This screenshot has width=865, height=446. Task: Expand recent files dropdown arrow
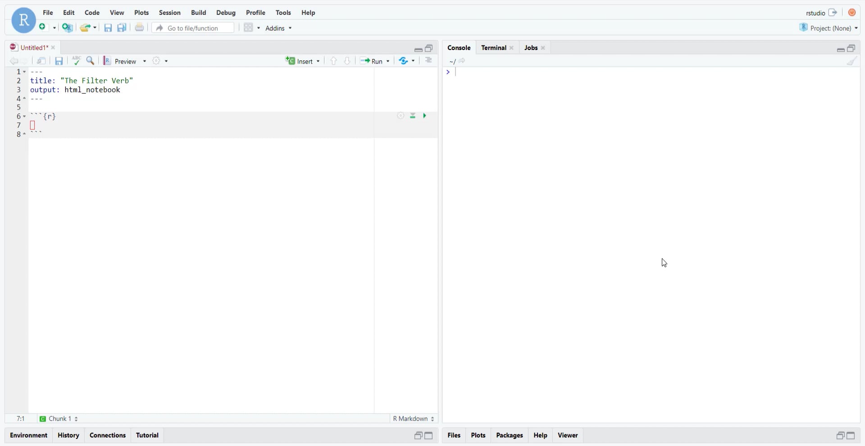point(95,28)
